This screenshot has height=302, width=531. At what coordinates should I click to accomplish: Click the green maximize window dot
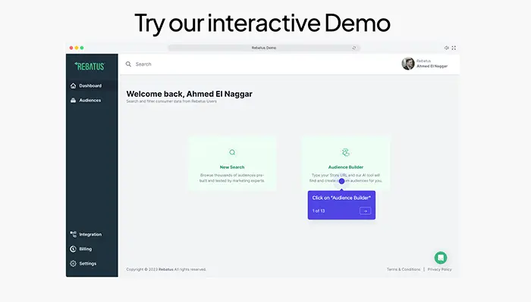click(82, 48)
